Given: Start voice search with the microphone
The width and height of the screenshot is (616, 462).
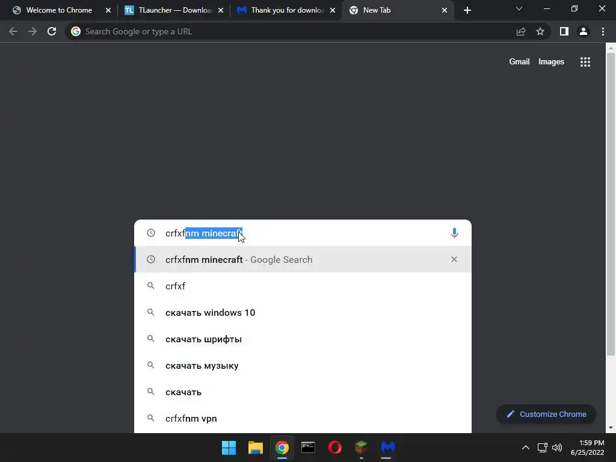Looking at the screenshot, I should 454,233.
